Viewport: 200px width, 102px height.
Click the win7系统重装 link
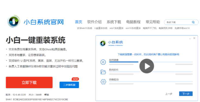(117, 28)
